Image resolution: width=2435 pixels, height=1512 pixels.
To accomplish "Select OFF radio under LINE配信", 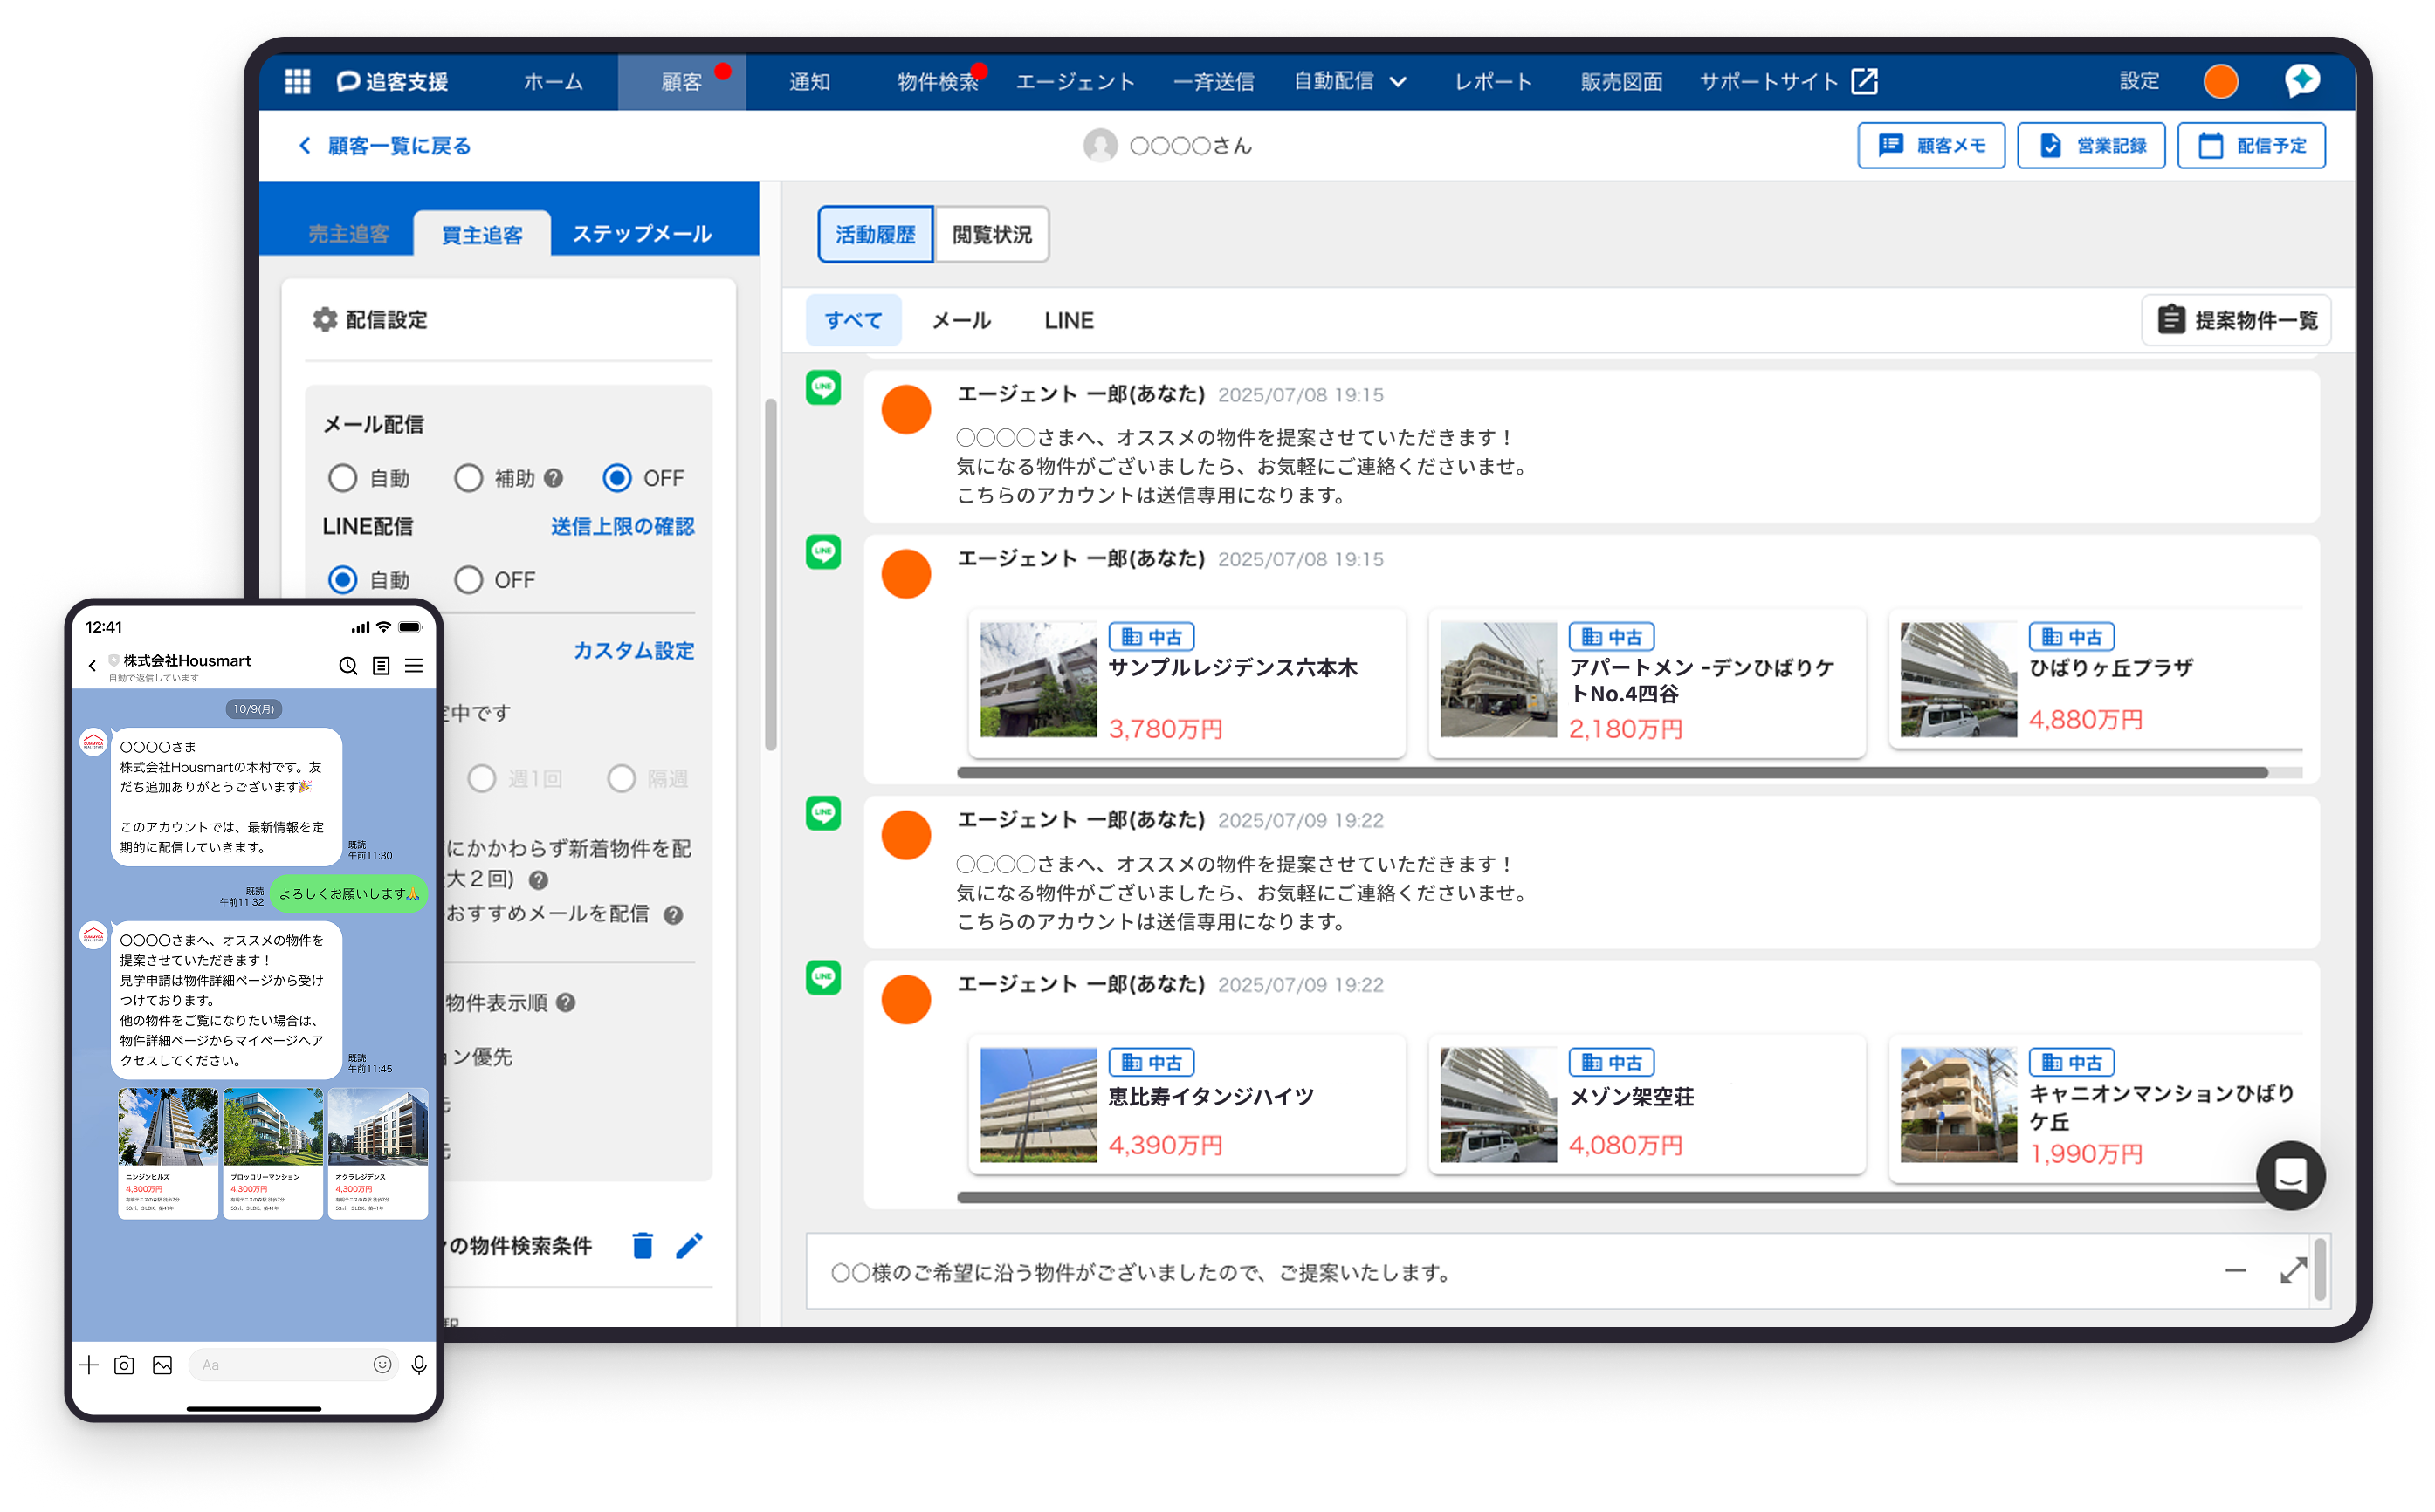I will 468,581.
